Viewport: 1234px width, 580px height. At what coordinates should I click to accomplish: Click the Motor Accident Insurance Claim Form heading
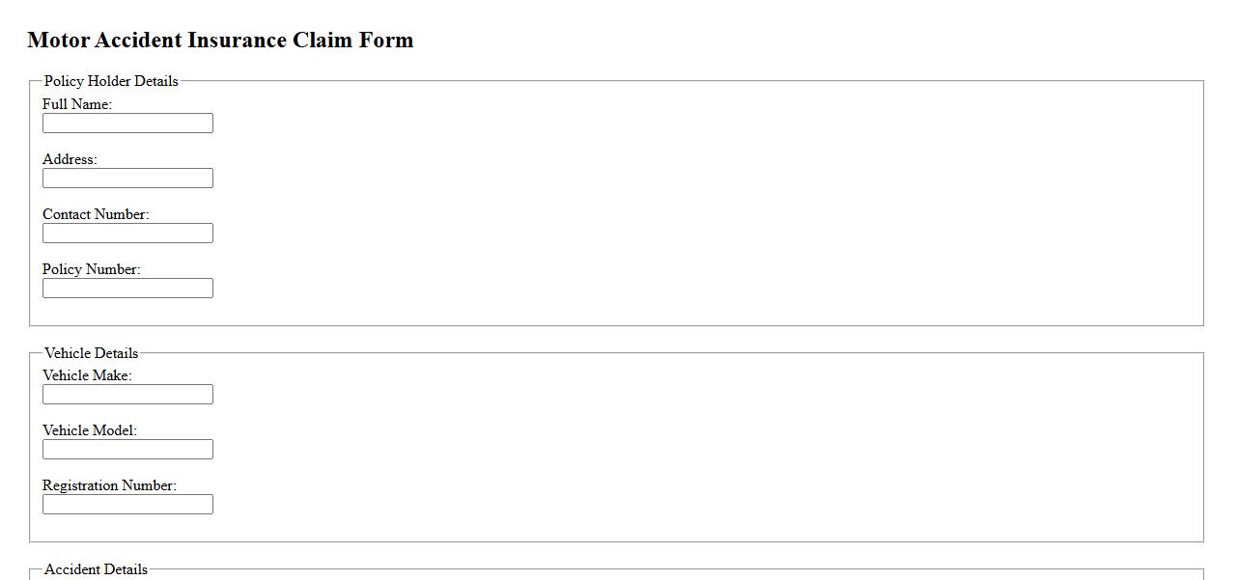[x=220, y=41]
